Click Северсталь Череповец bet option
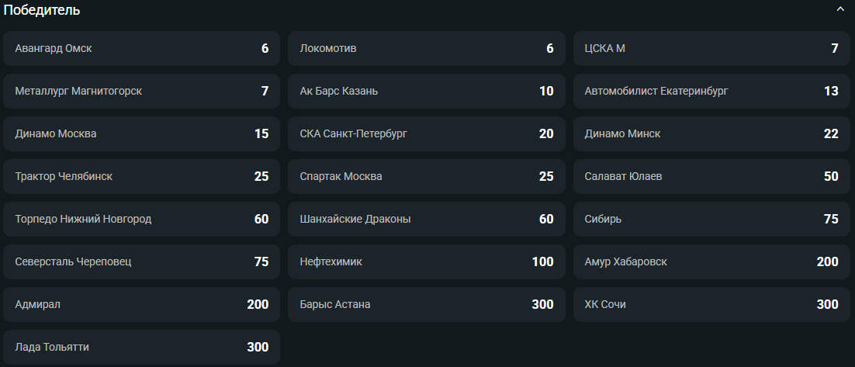Screen dimensions: 855x367 (x=142, y=261)
